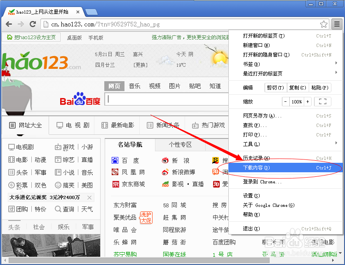Open the 电视剧 navigation tab
Screen dimensions: 345x265
(x=72, y=125)
